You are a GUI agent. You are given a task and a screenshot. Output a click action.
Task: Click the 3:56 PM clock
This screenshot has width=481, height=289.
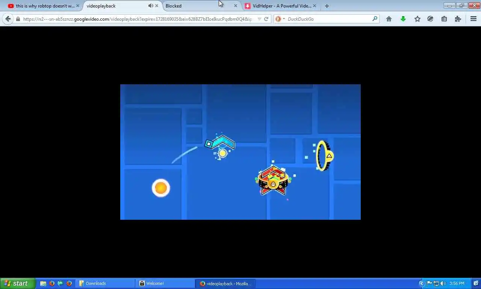(457, 283)
